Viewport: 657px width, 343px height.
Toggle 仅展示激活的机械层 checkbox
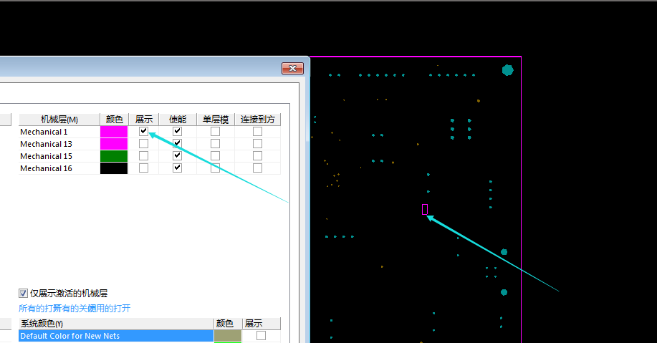click(24, 294)
